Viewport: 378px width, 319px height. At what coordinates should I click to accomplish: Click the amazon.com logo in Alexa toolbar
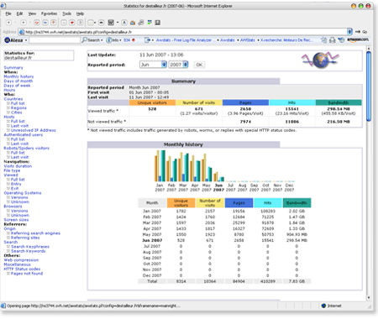point(358,40)
